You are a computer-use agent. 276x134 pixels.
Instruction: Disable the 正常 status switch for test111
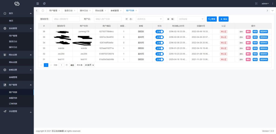(160, 59)
